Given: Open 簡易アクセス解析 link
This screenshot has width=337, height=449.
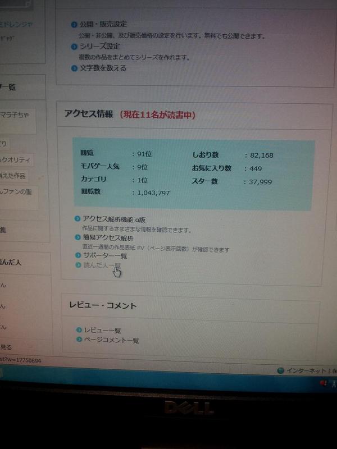Looking at the screenshot, I should point(108,237).
